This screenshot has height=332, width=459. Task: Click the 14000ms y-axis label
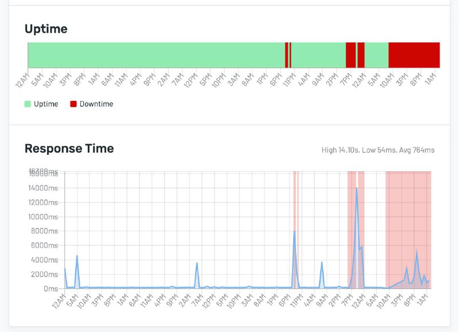point(45,188)
